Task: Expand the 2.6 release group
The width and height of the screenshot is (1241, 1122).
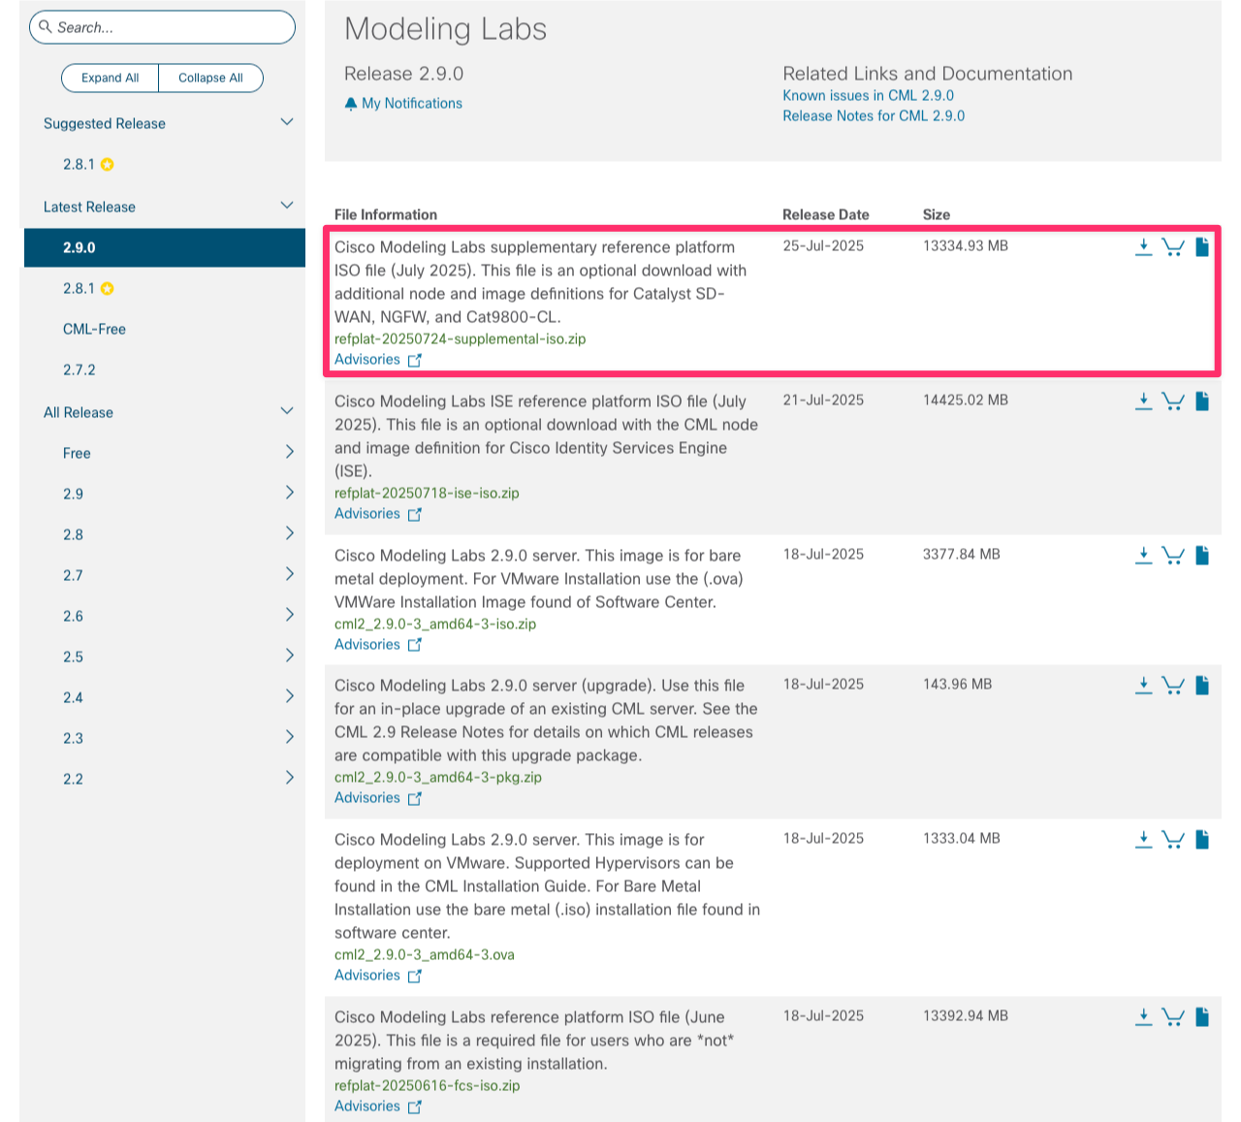Action: [289, 615]
